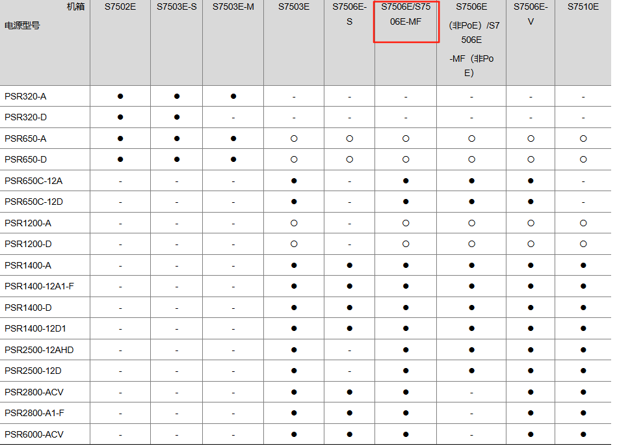Click filled dot for PSR1400-D under S7503E
The width and height of the screenshot is (617, 448).
294,308
